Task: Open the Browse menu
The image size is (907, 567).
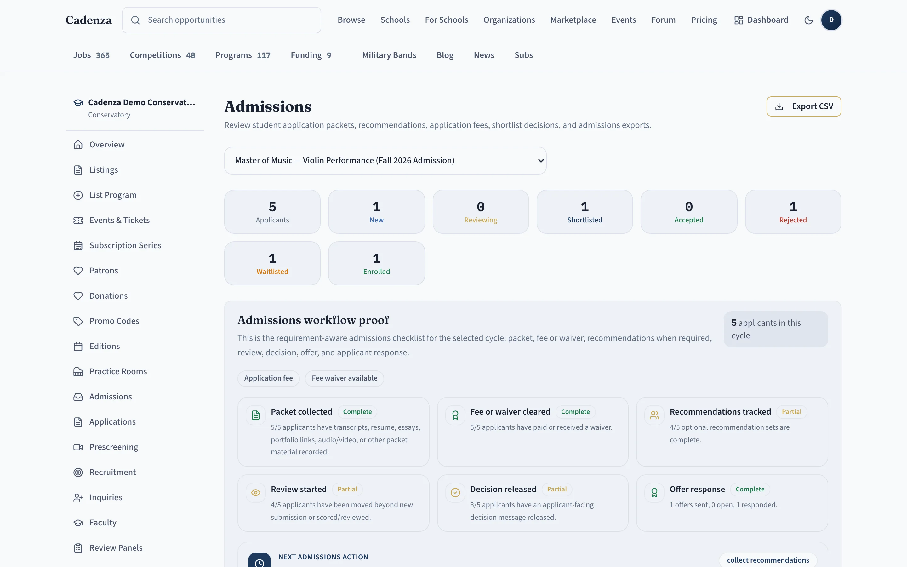Action: pos(351,20)
